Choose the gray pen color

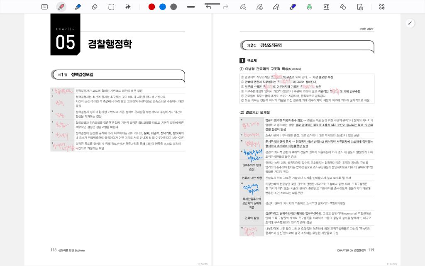pos(173,7)
